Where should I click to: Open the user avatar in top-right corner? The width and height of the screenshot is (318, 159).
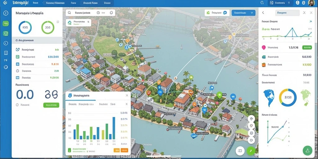tap(311, 3)
